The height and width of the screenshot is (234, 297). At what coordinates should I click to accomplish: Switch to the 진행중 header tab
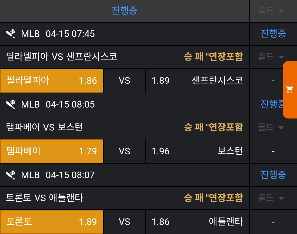pos(124,11)
